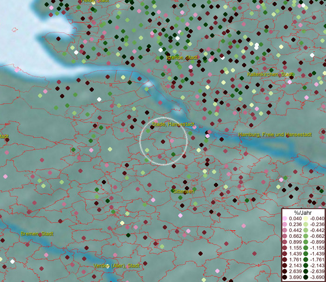Click the 'Kaltenkirchen, Stadt' map label

(x=270, y=74)
